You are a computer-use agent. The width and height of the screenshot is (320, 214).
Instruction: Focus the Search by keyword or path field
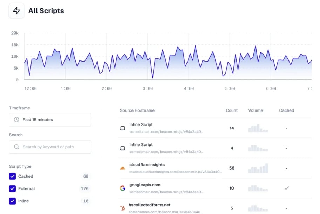coord(50,147)
